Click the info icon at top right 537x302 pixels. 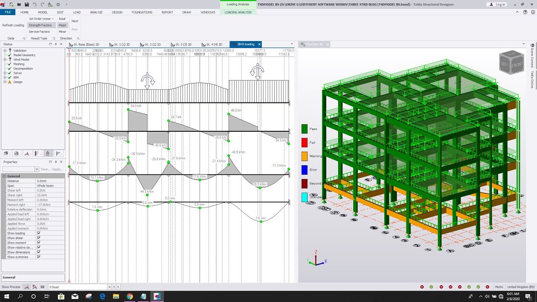pyautogui.click(x=533, y=12)
